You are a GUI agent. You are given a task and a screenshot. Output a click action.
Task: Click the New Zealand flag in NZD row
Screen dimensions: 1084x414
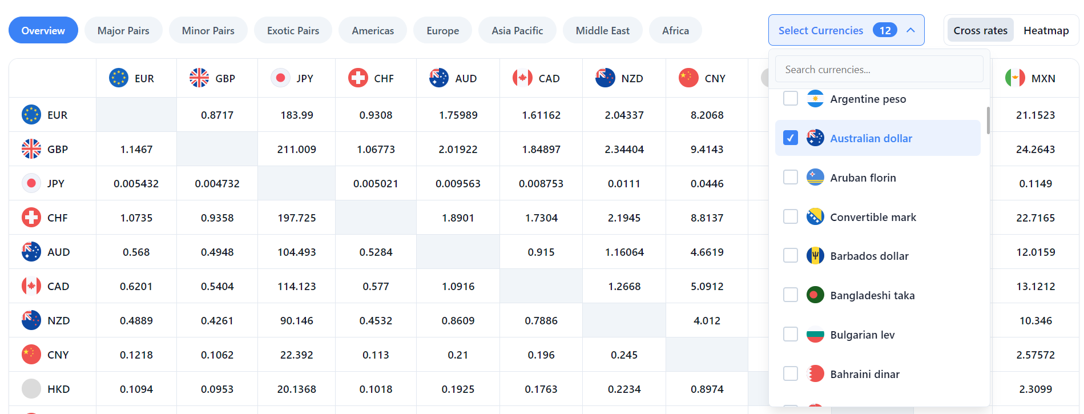[x=31, y=320]
